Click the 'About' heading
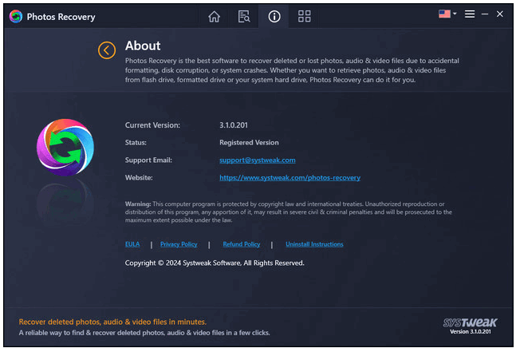The width and height of the screenshot is (516, 352). 143,45
